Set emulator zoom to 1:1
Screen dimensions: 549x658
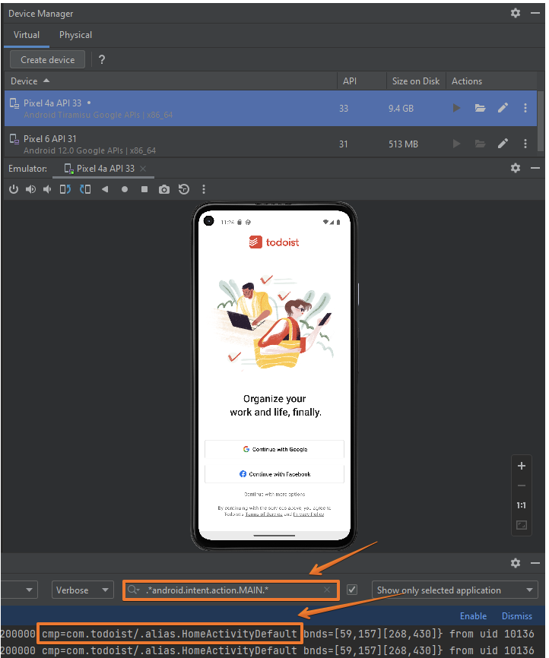(522, 505)
